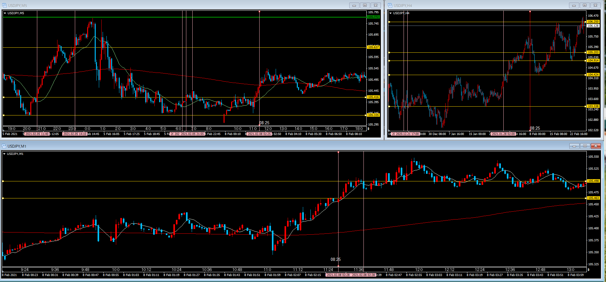The height and width of the screenshot is (282, 606).
Task: Click the USDJPY,H4 window title icon
Action: click(x=390, y=5)
